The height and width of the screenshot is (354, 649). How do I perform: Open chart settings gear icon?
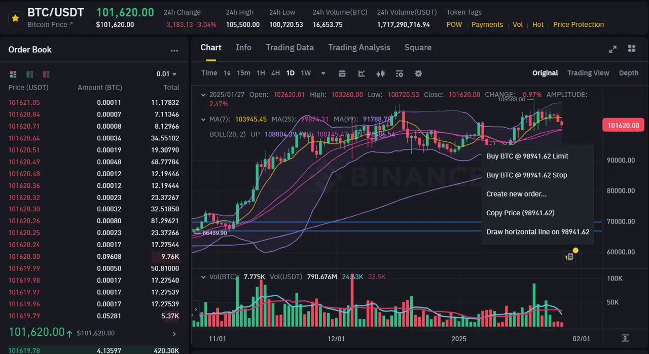coord(418,73)
